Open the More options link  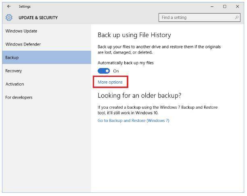coord(110,82)
